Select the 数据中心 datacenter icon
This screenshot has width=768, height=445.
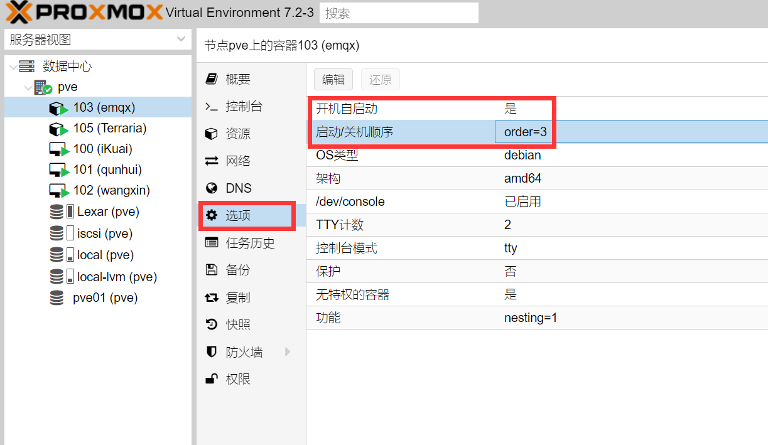click(26, 66)
